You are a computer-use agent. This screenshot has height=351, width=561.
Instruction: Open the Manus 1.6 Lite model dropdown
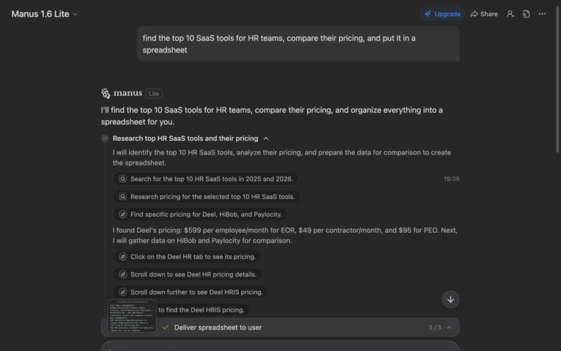(44, 14)
